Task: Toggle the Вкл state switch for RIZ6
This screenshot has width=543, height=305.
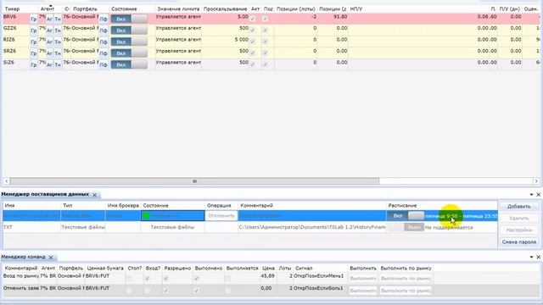Action: [x=129, y=42]
